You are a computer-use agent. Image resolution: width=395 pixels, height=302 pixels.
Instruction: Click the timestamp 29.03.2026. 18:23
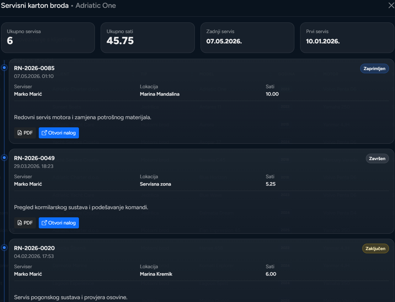(x=34, y=166)
